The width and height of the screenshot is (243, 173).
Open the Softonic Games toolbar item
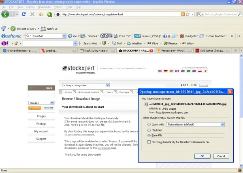click(90, 36)
